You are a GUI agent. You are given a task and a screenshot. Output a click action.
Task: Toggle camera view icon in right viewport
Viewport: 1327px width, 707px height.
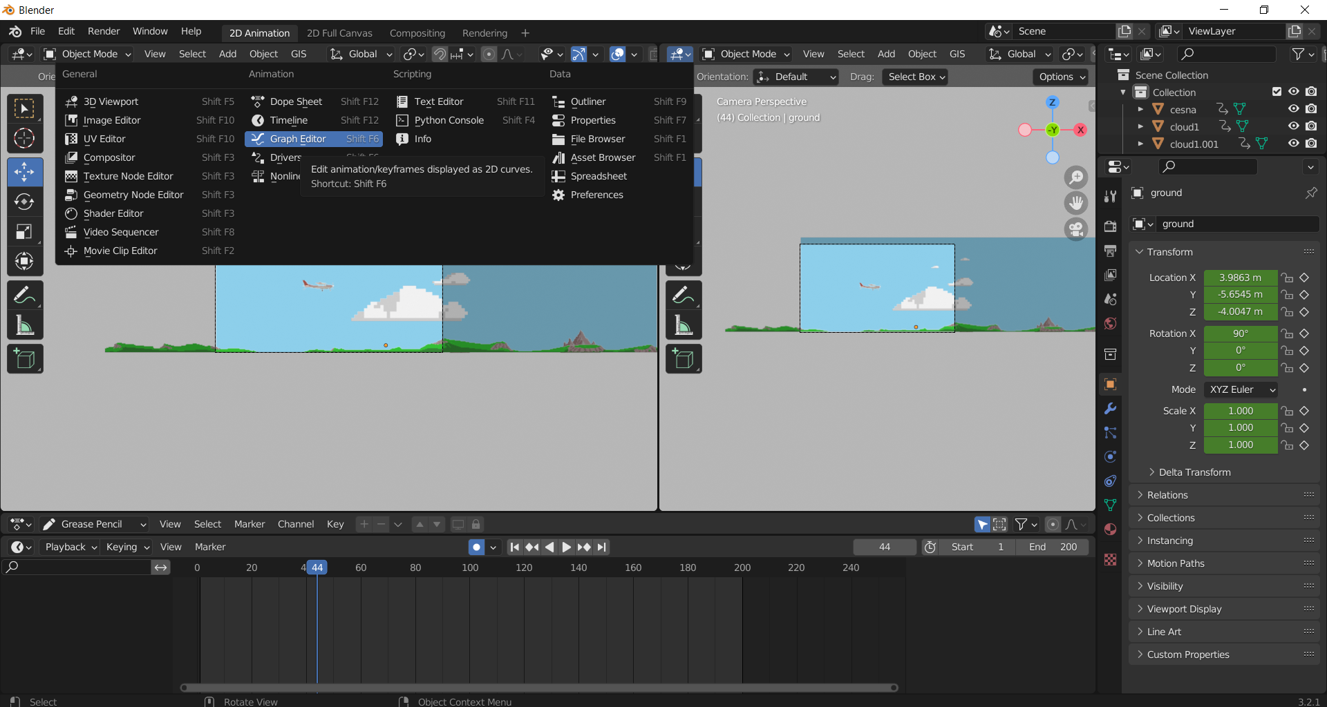pos(1076,229)
